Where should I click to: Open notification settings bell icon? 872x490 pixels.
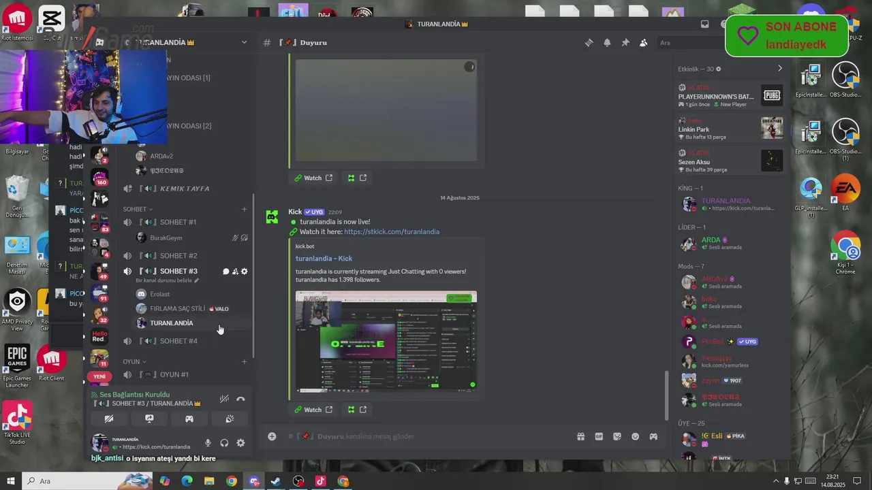click(607, 42)
